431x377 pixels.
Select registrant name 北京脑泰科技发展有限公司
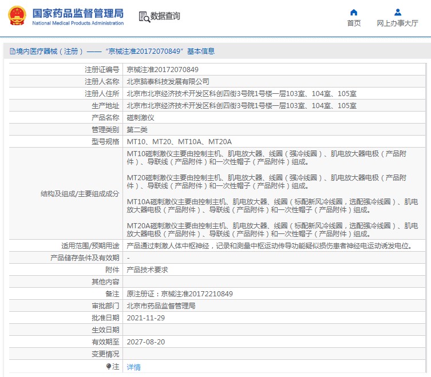click(x=168, y=82)
